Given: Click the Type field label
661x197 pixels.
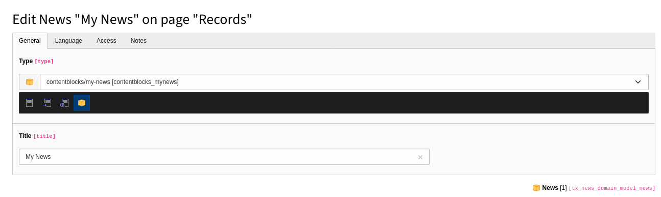Looking at the screenshot, I should (26, 61).
